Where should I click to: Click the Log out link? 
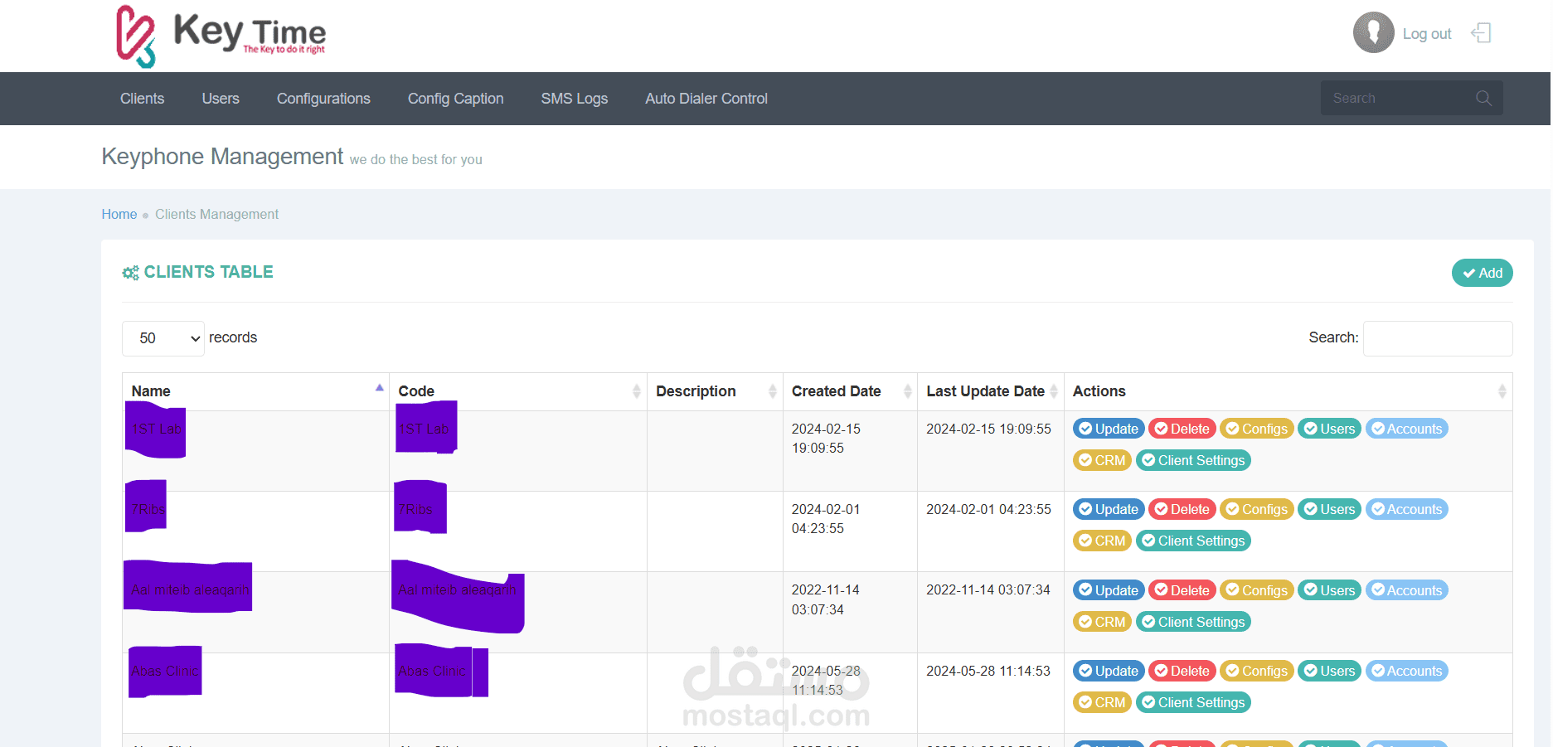[x=1427, y=34]
